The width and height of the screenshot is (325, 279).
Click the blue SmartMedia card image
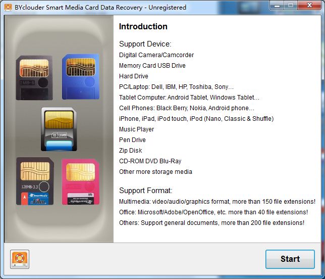coord(81,77)
